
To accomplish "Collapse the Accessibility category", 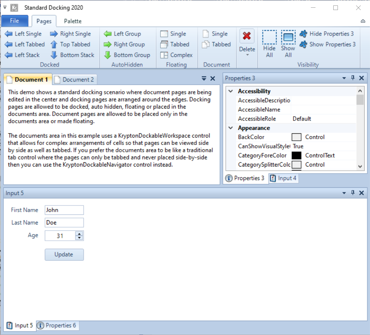I will click(231, 91).
